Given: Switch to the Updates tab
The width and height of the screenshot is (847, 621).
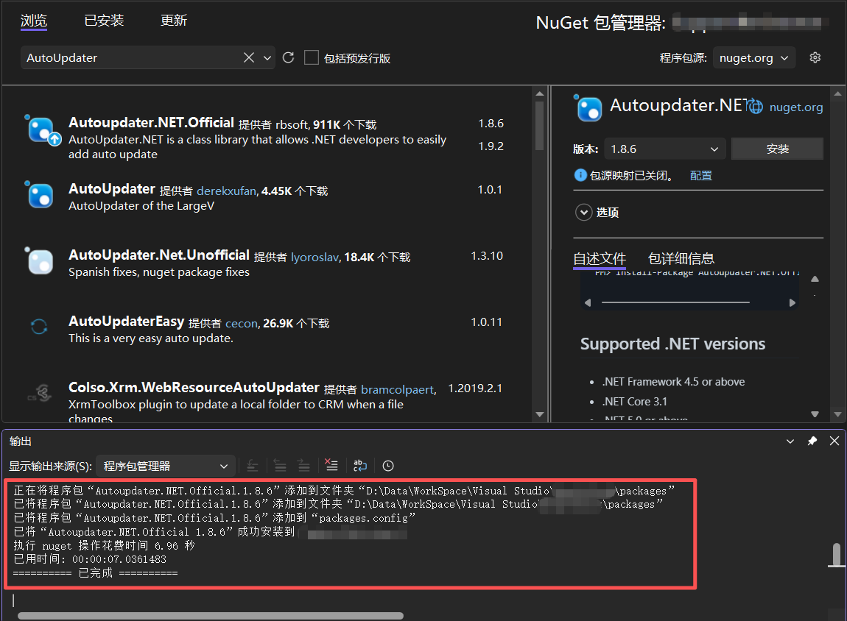Looking at the screenshot, I should click(173, 21).
